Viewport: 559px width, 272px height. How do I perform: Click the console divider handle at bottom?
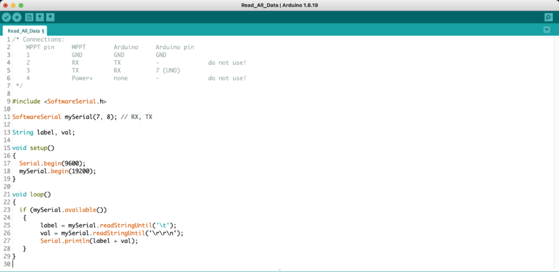pyautogui.click(x=279, y=270)
